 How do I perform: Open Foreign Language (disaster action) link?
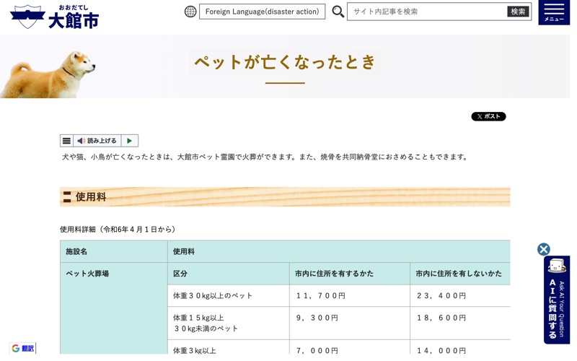[262, 12]
